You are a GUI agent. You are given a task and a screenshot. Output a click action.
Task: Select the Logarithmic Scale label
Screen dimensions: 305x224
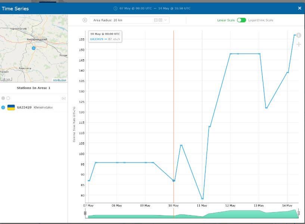[261, 20]
